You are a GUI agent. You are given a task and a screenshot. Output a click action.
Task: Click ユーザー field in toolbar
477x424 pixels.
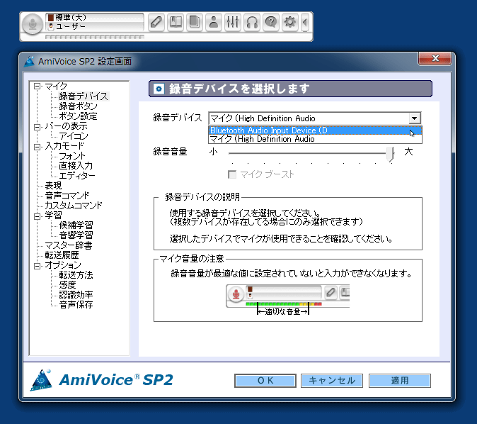click(x=95, y=26)
